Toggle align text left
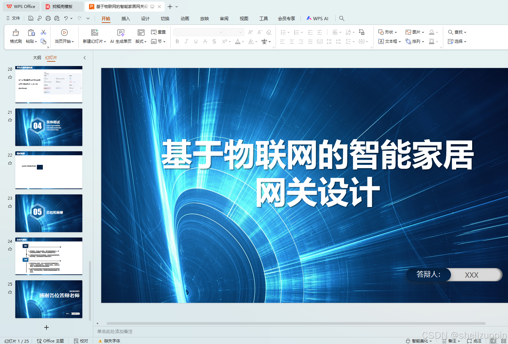Screen dimensions: 508x344 click(282, 41)
